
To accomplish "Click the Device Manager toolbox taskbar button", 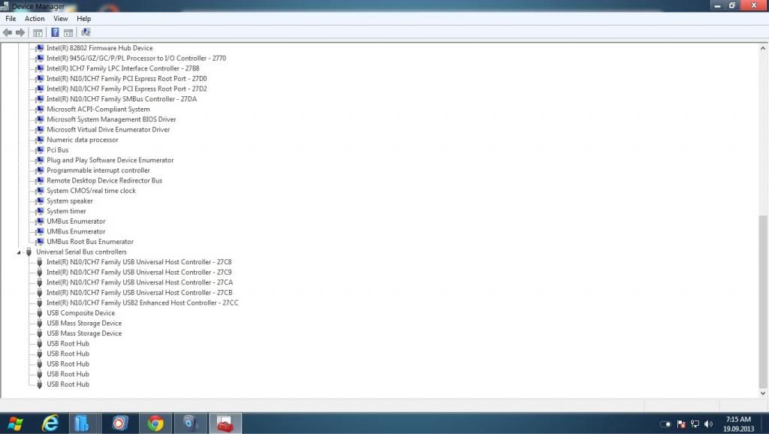I will [225, 423].
